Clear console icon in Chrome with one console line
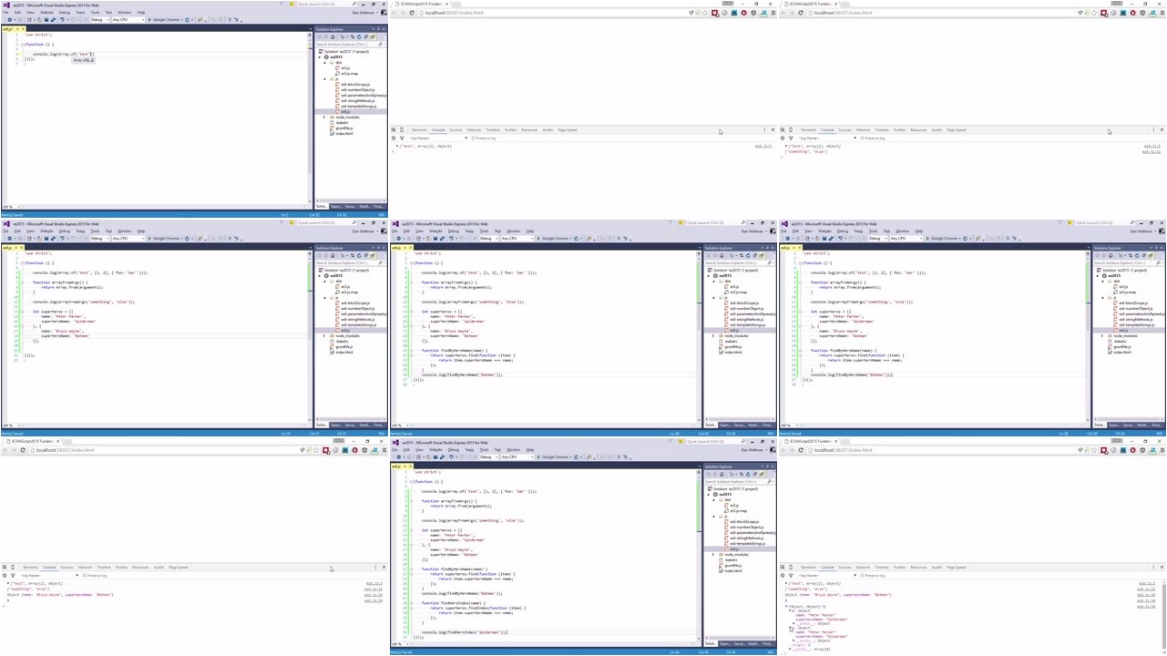Screen dimensions: 1167x656 tap(394, 138)
